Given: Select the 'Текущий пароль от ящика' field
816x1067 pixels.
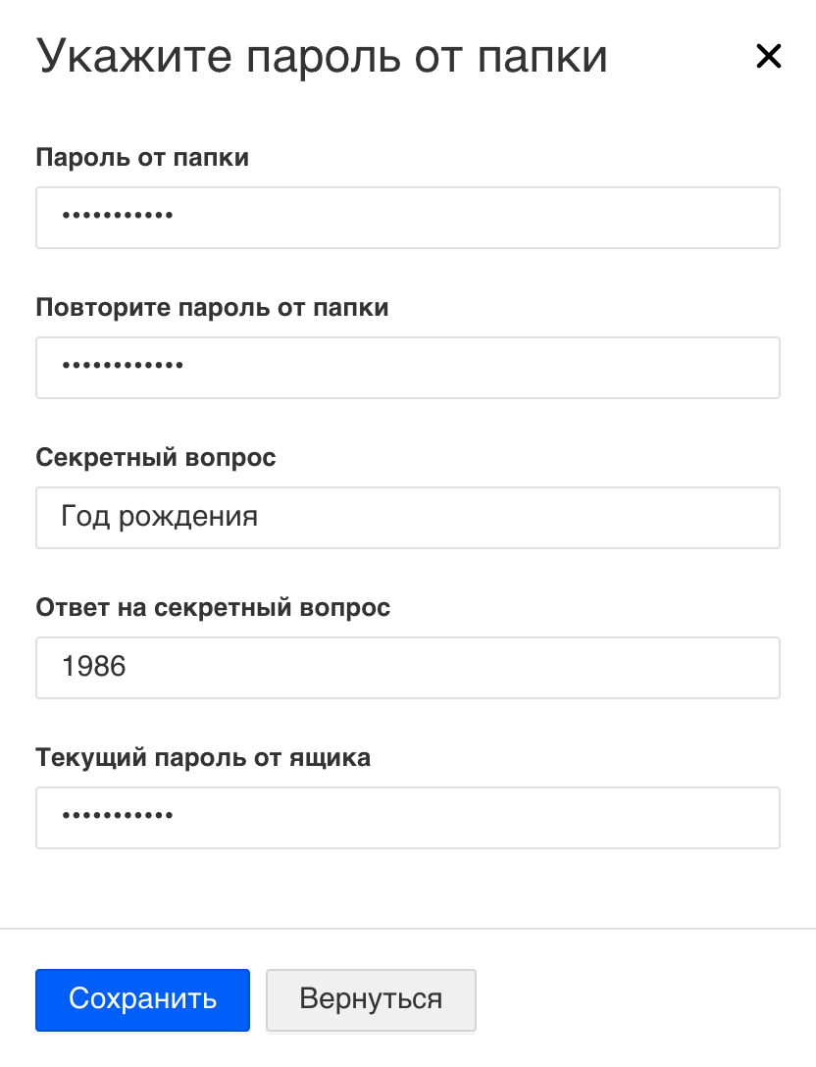Looking at the screenshot, I should [x=407, y=818].
